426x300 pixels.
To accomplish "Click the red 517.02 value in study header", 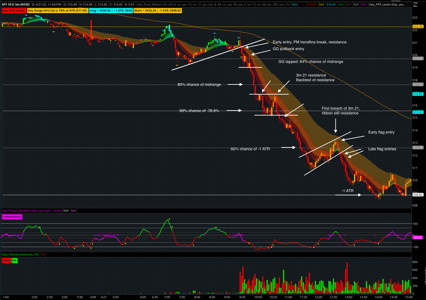I will (312, 4).
